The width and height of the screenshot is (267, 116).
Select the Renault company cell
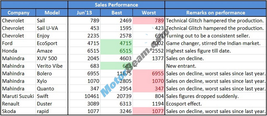point(18,104)
